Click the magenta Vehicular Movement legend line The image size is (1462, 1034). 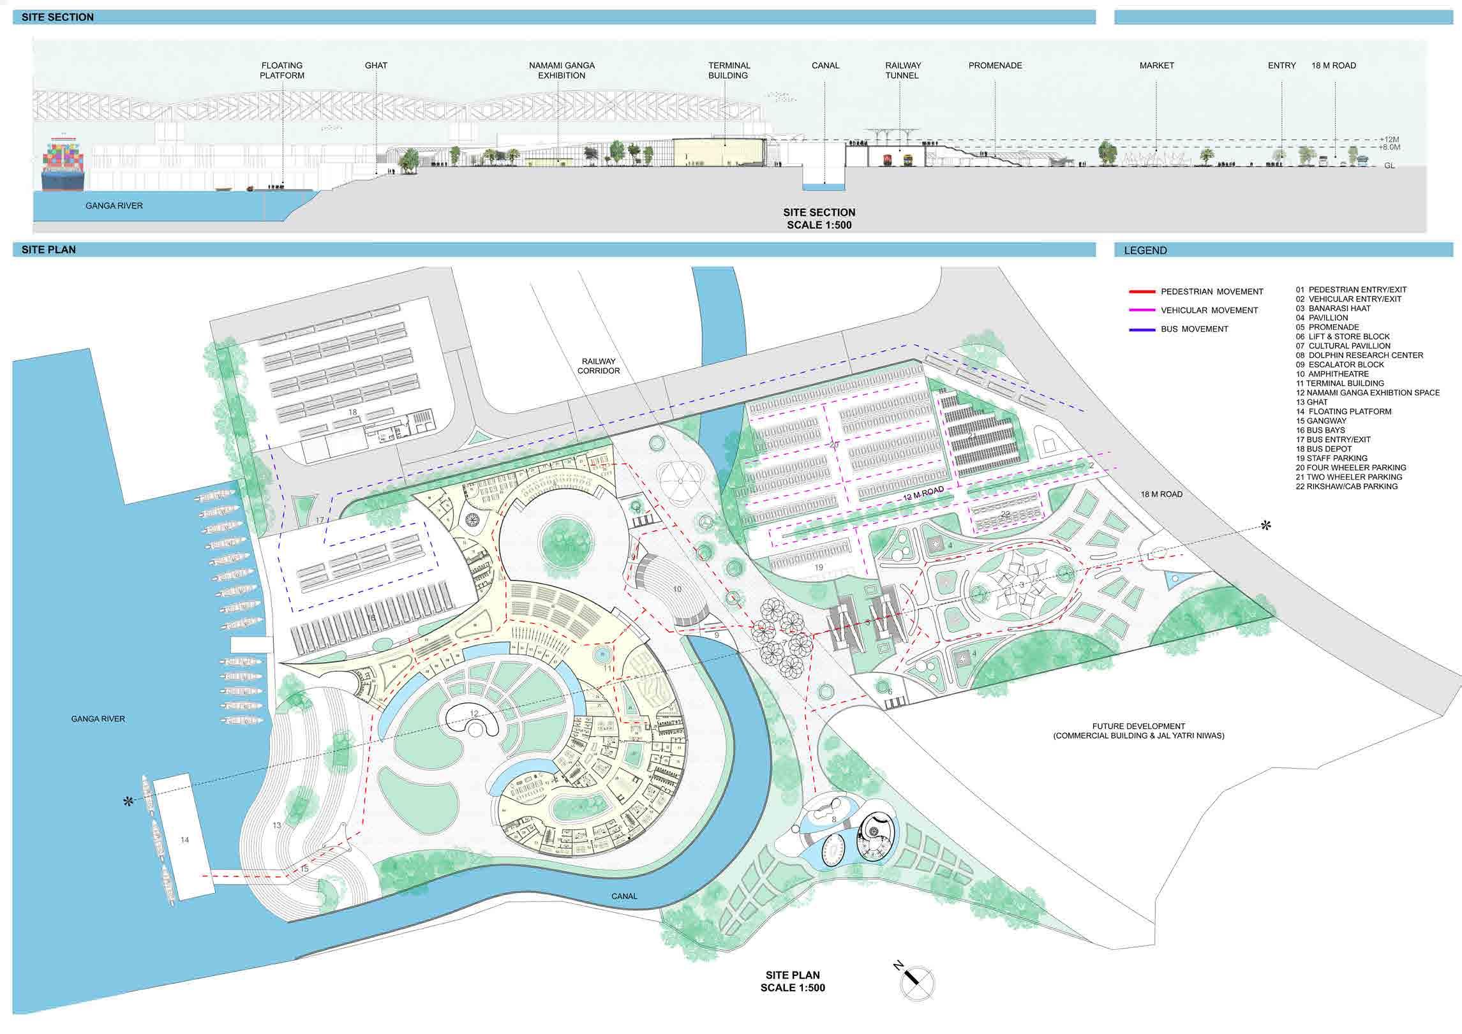(x=1142, y=311)
